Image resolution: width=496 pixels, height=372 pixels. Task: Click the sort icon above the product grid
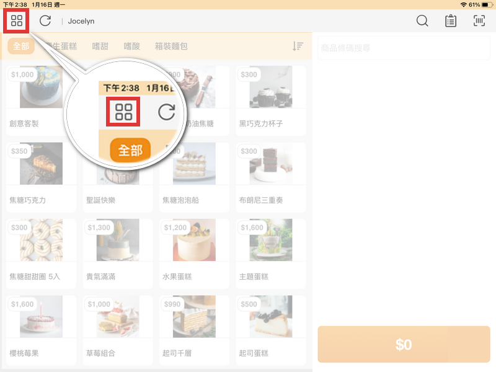click(298, 46)
